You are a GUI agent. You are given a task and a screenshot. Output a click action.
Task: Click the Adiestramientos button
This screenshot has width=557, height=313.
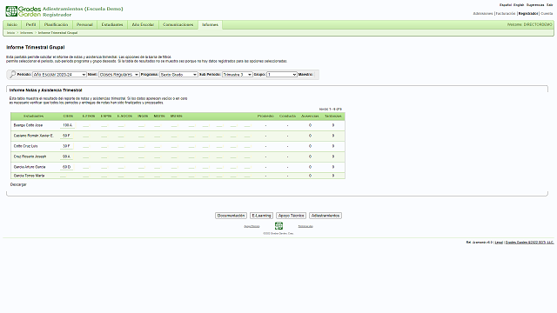(325, 216)
